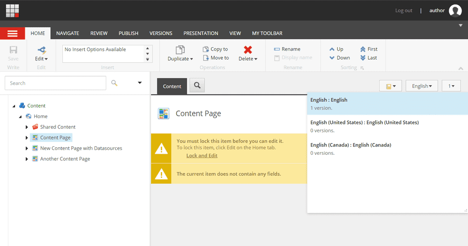Click the Sitecore launchpad grid logo

(x=13, y=10)
